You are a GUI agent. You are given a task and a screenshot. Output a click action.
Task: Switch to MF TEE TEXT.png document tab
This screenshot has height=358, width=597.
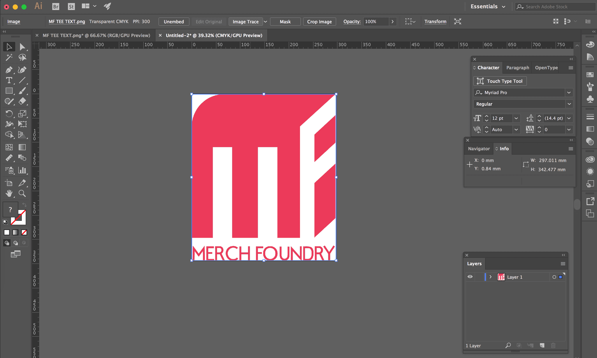pyautogui.click(x=96, y=35)
